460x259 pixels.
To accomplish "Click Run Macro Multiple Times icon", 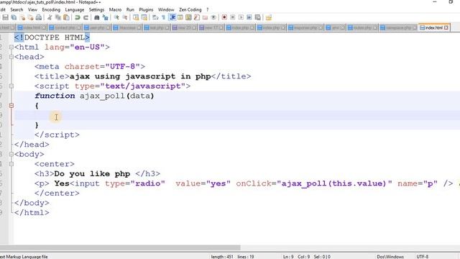I will click(x=249, y=17).
